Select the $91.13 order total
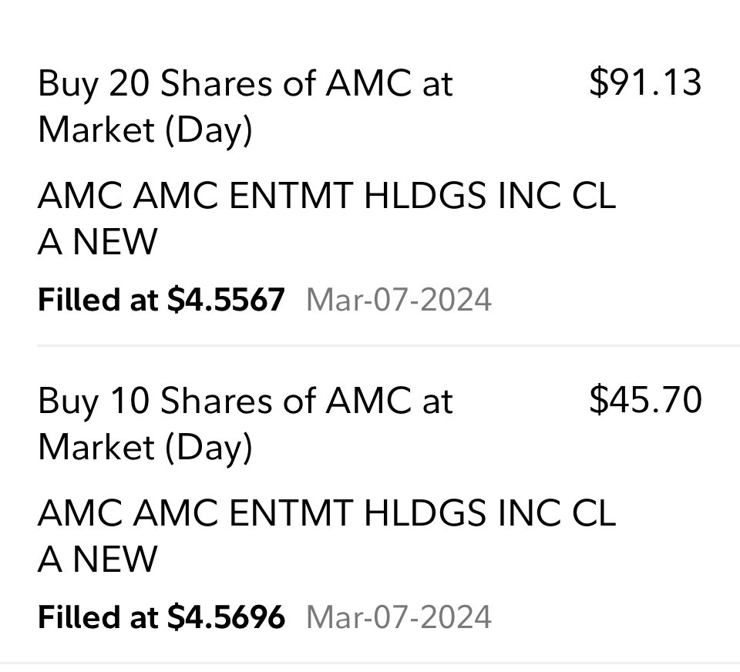 645,83
